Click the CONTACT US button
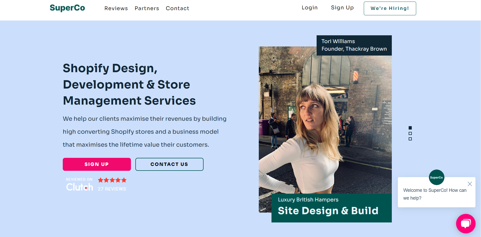 pyautogui.click(x=169, y=164)
